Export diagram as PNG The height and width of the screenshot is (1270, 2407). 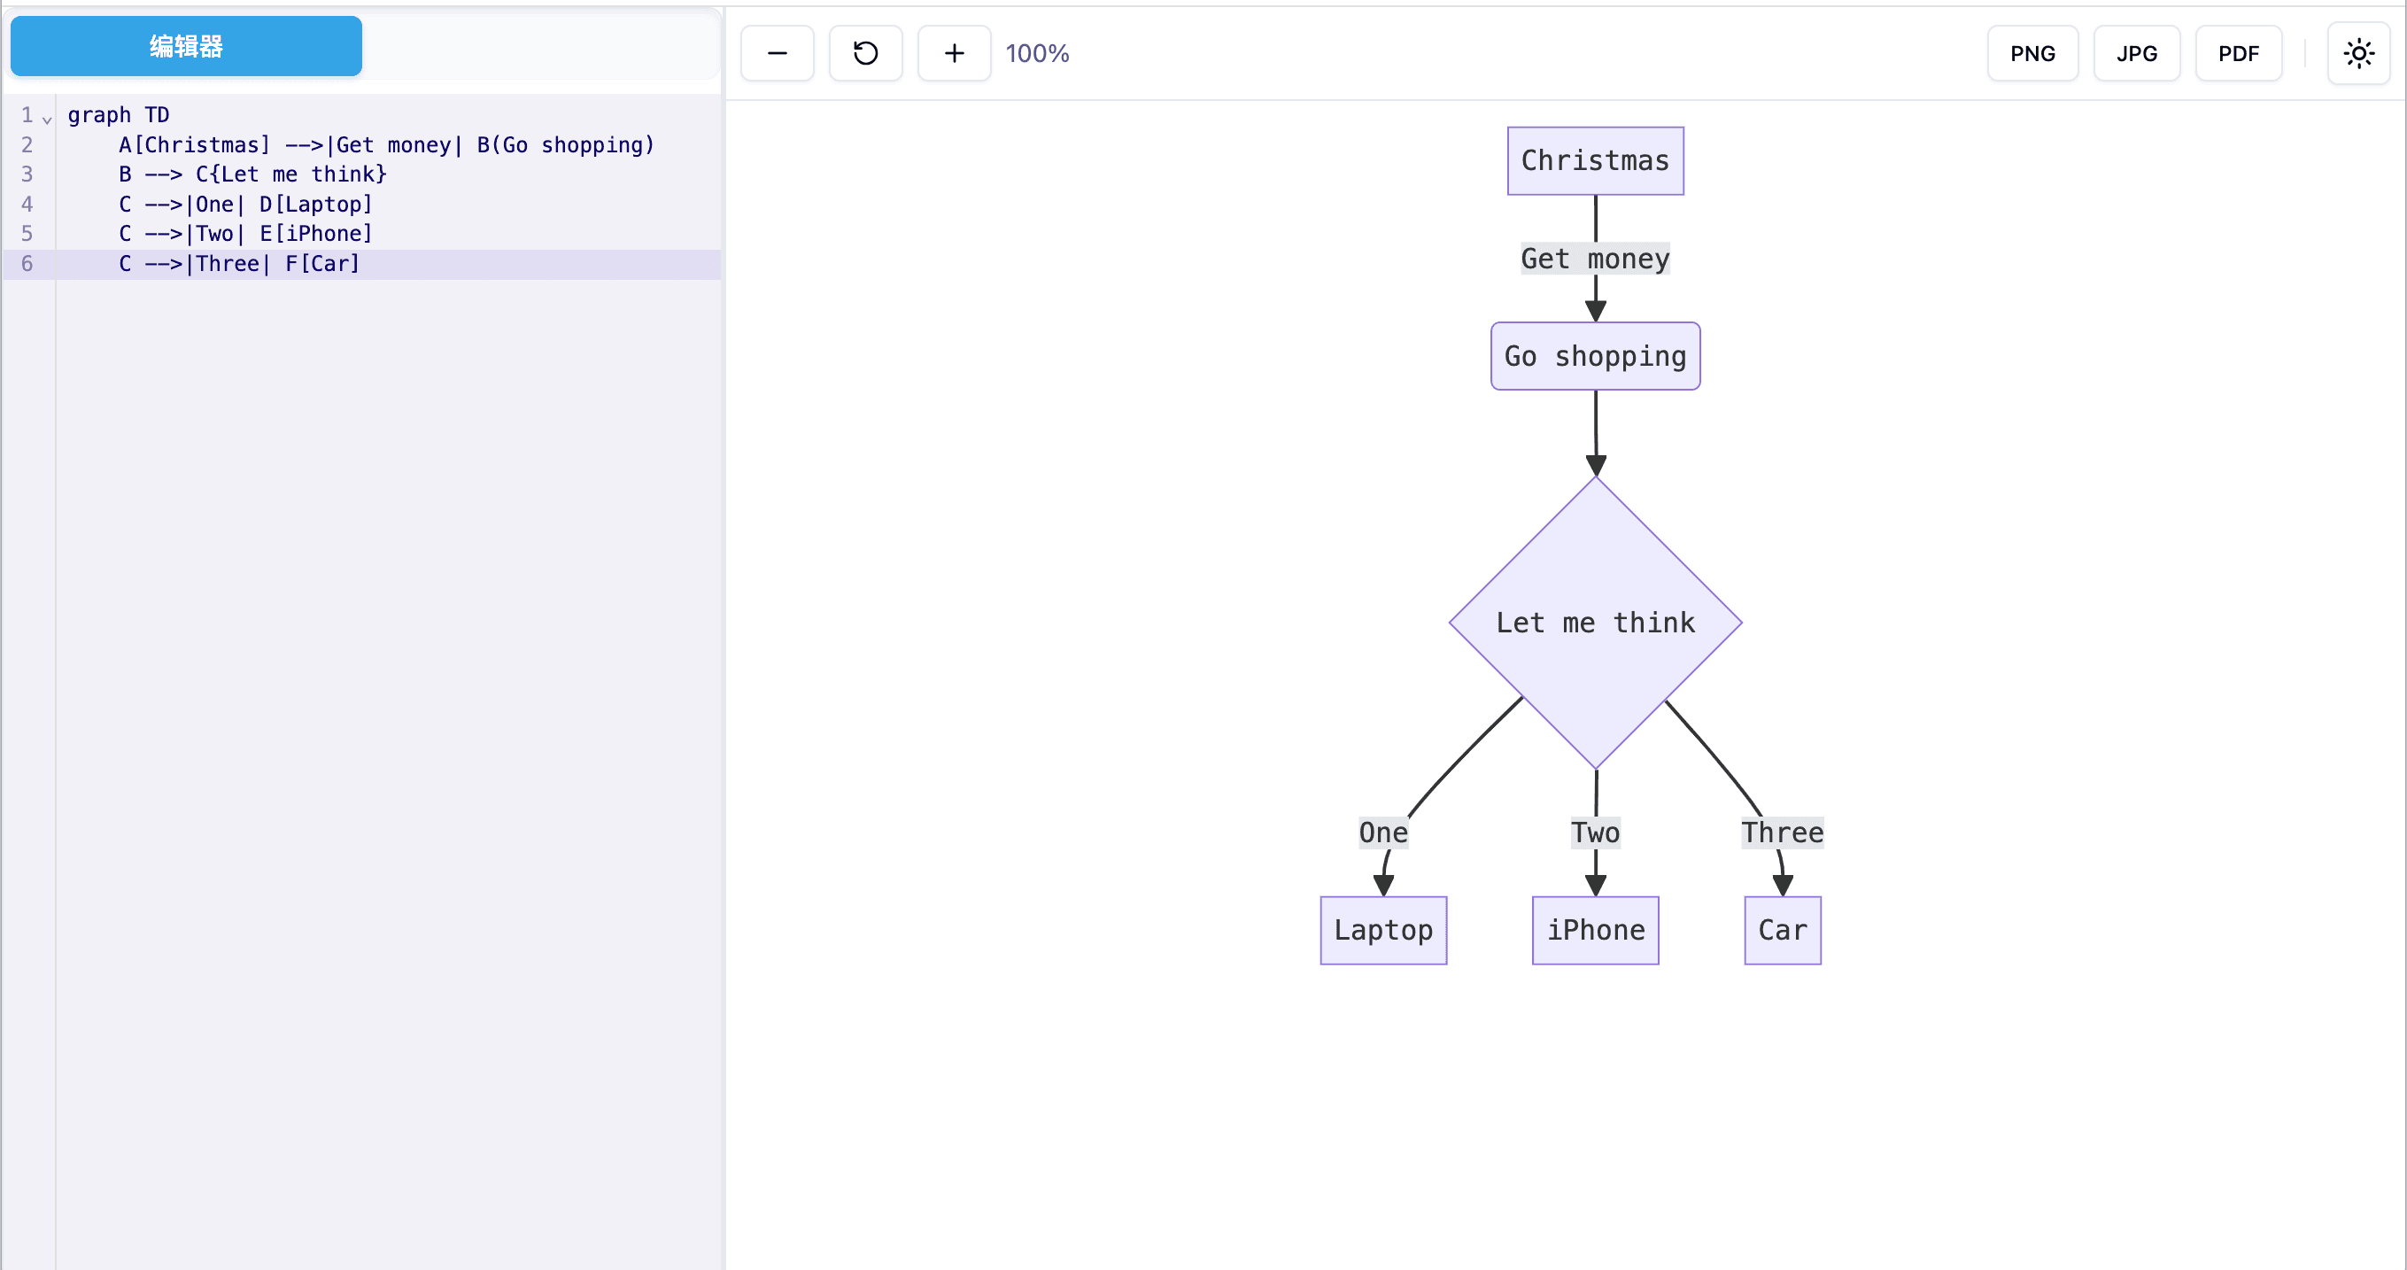(2032, 53)
